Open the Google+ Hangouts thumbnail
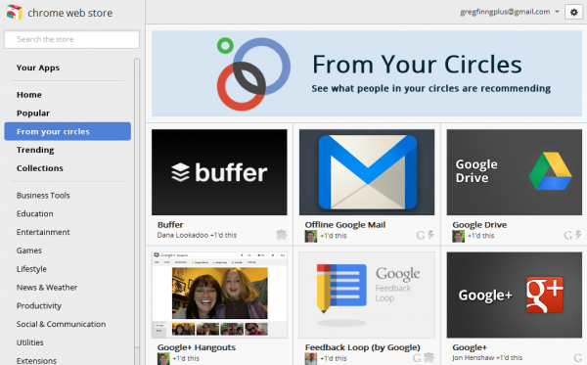The height and width of the screenshot is (365, 587). pyautogui.click(x=219, y=295)
